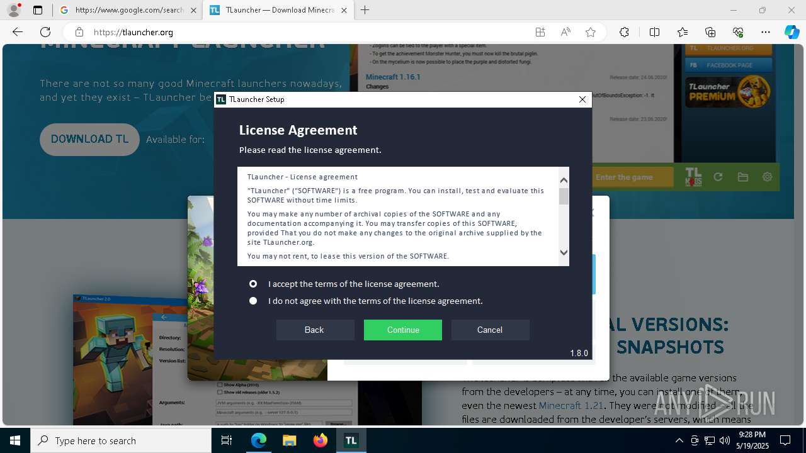Launch Firefox from taskbar
This screenshot has height=453, width=806.
tap(321, 440)
